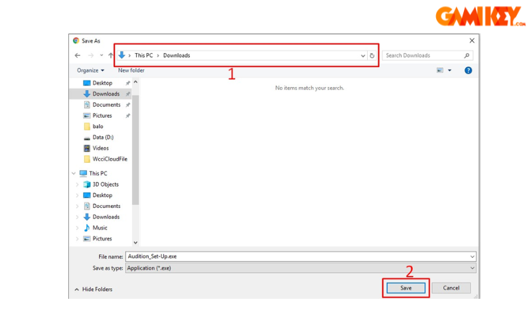Image resolution: width=531 pixels, height=332 pixels.
Task: Click the Back navigation arrow
Action: click(x=78, y=56)
